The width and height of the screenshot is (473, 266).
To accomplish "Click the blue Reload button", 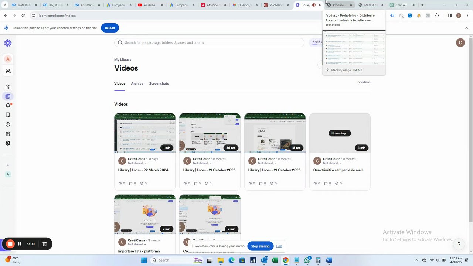I will tap(110, 28).
